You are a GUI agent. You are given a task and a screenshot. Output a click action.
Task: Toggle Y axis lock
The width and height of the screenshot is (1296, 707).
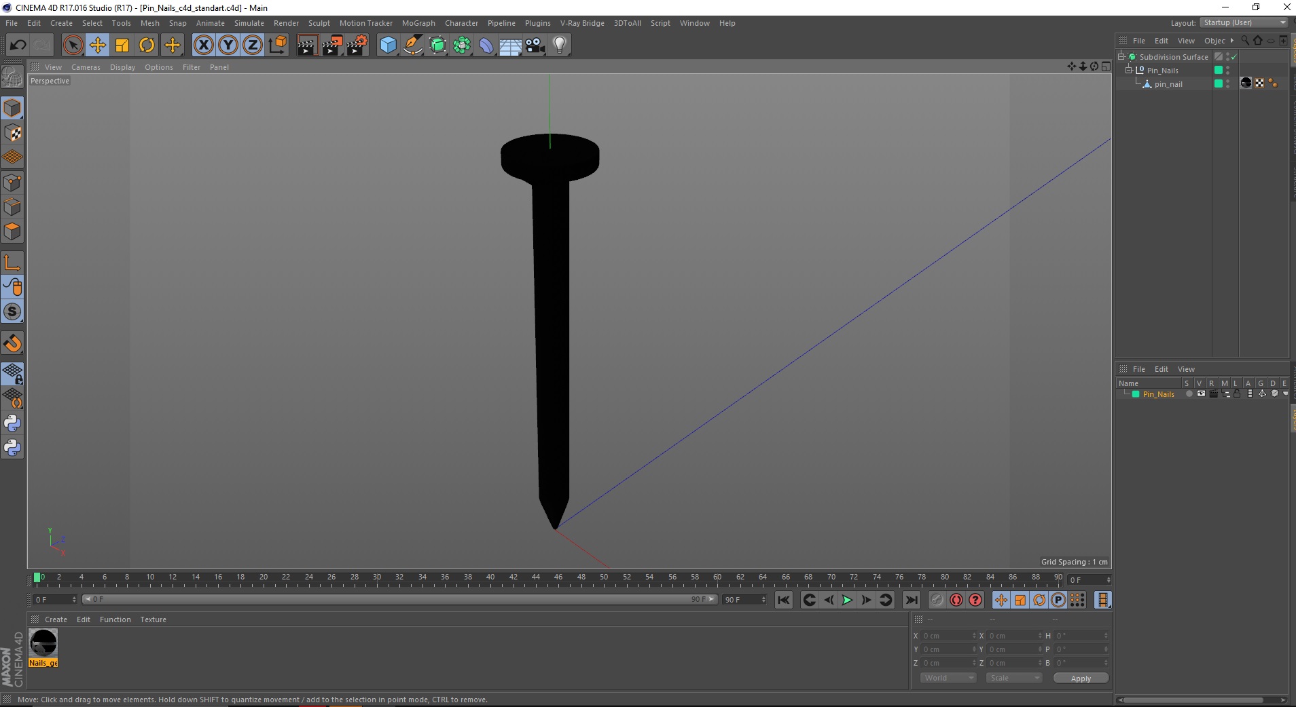pos(228,45)
